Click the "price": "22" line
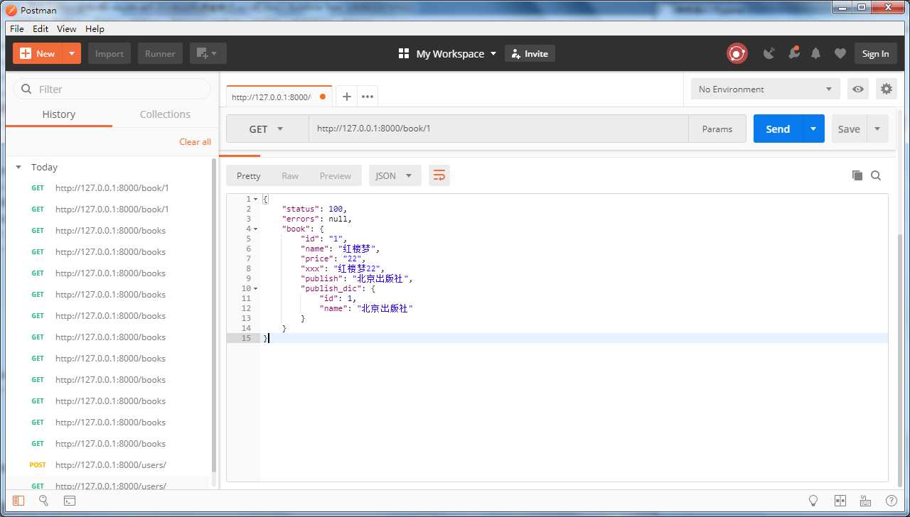The image size is (910, 517). tap(333, 258)
